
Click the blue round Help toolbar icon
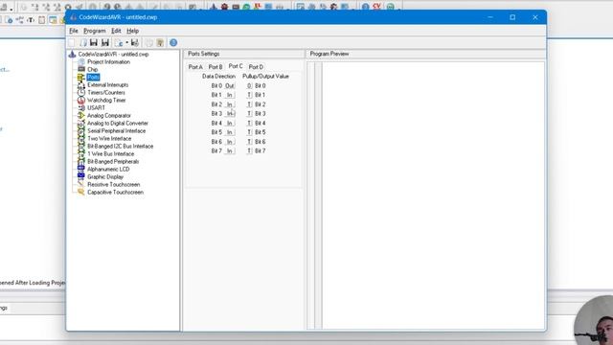(x=173, y=42)
